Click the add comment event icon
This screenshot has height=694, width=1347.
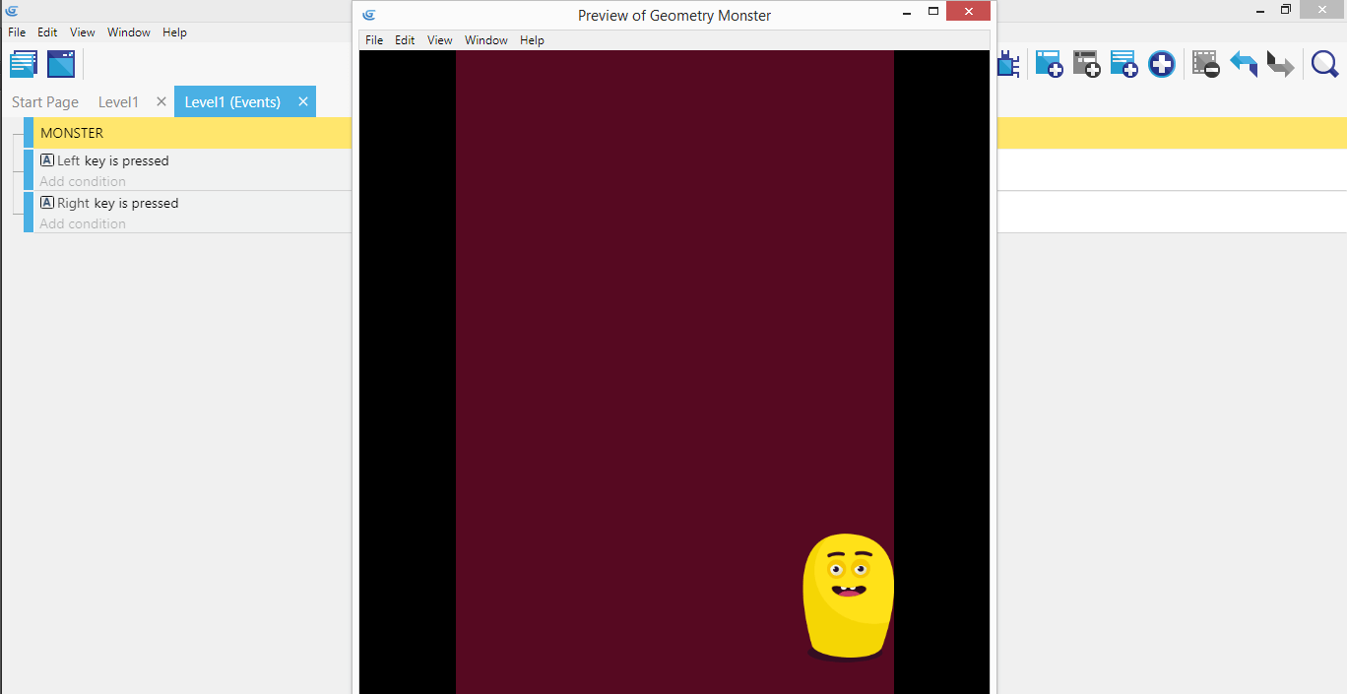[x=1123, y=65]
